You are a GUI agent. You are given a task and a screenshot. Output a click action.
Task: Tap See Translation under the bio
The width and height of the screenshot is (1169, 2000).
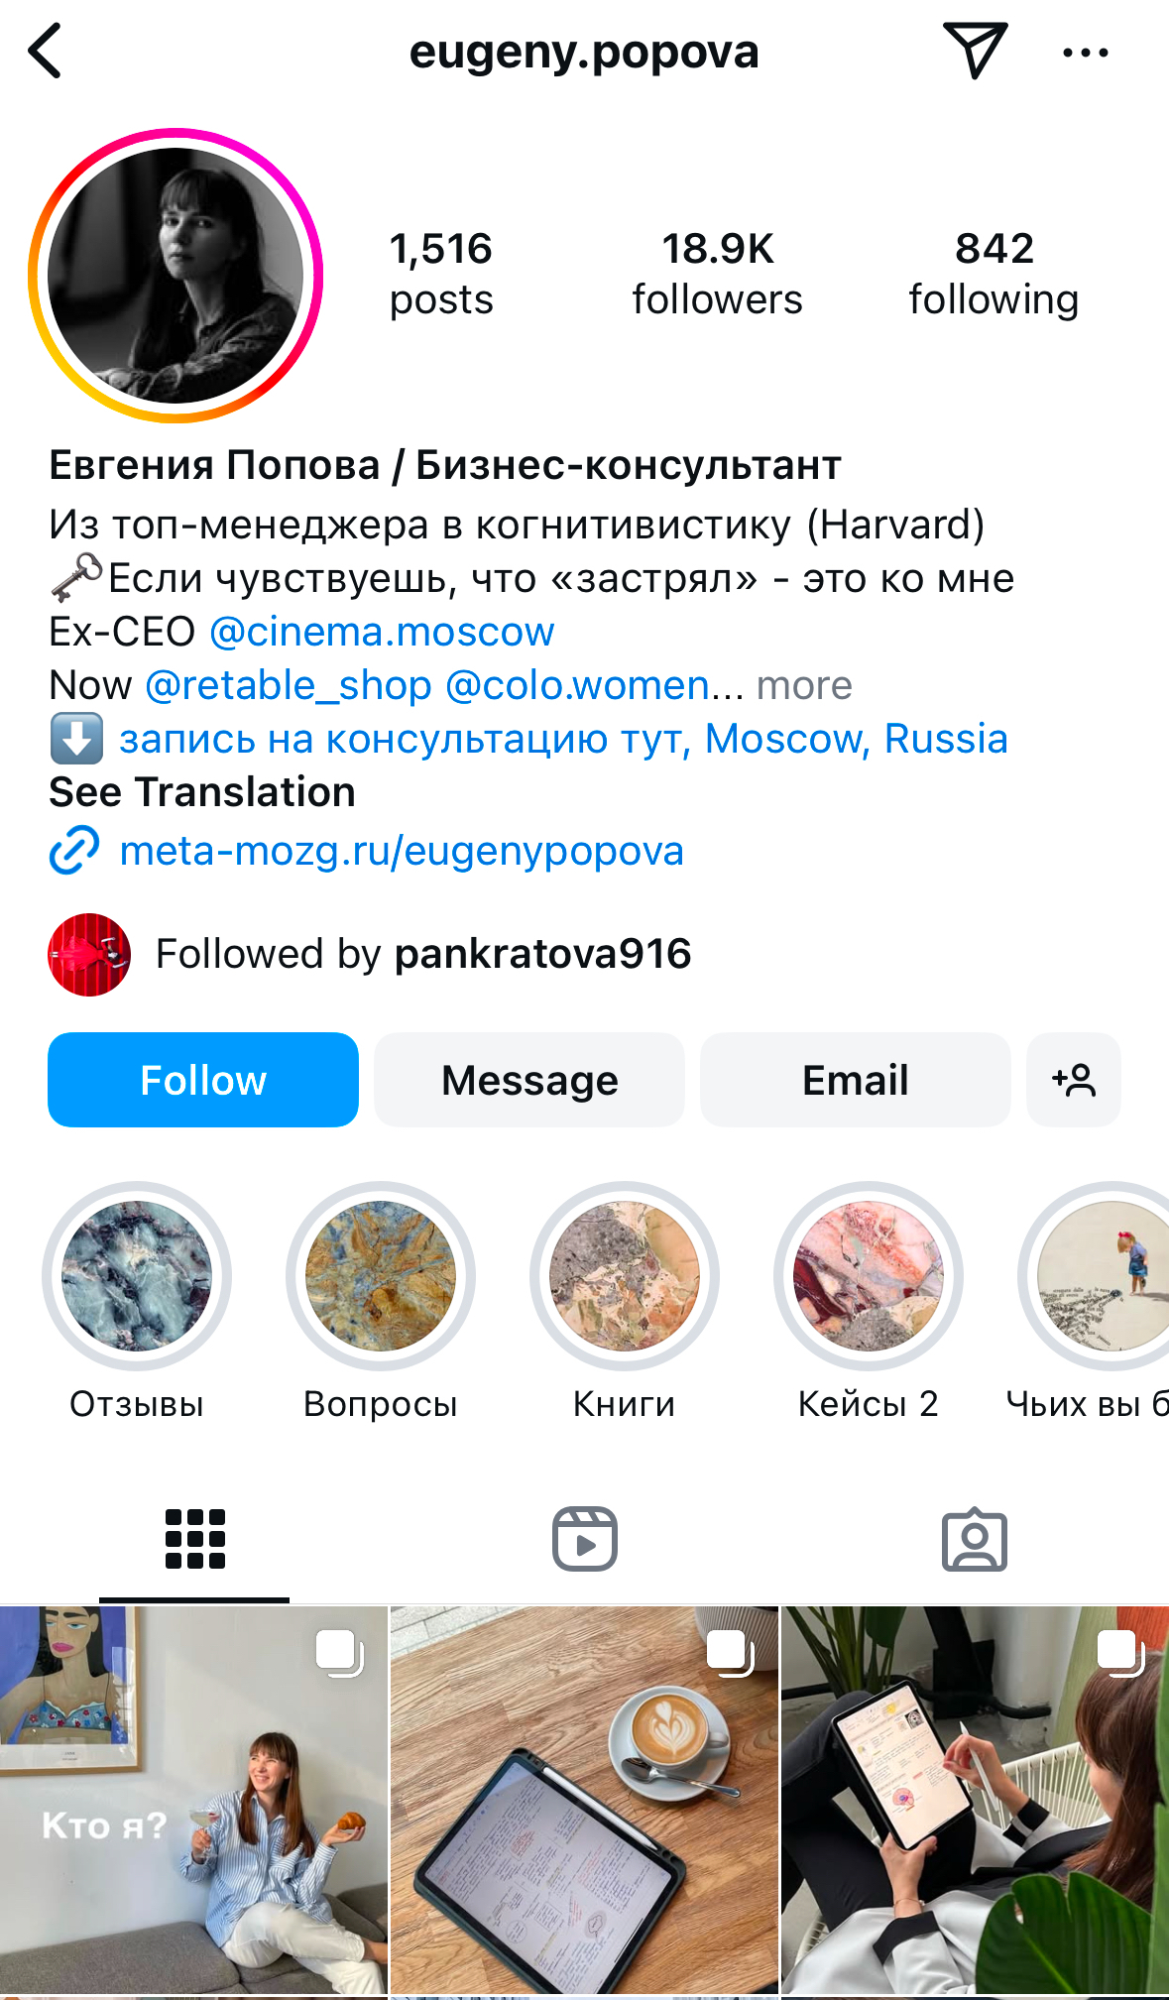click(x=202, y=792)
